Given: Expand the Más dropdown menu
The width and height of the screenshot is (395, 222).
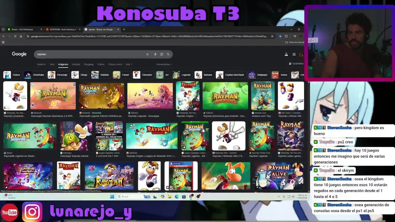Looking at the screenshot, I should click(x=129, y=64).
